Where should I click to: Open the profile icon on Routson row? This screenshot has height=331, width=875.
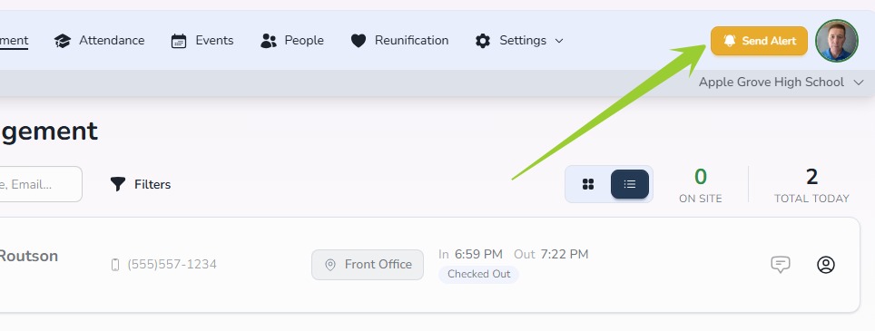coord(826,264)
